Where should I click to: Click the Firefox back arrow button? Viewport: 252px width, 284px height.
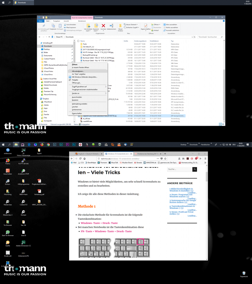(x=72, y=159)
